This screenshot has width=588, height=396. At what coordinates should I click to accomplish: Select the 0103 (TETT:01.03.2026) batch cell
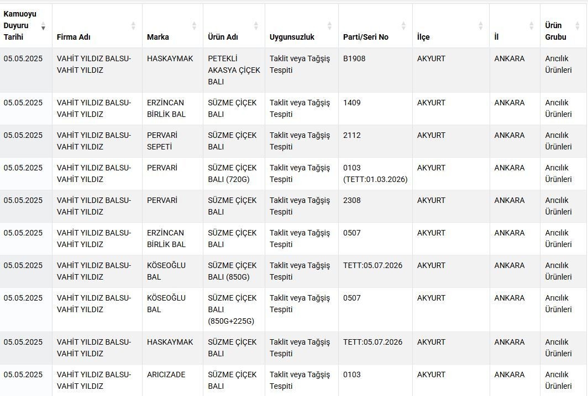(375, 174)
